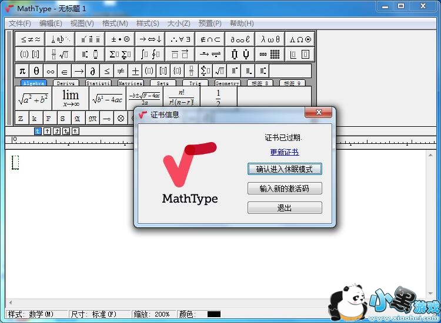
Task: Open the labeled arrow templates palette
Action: click(210, 54)
